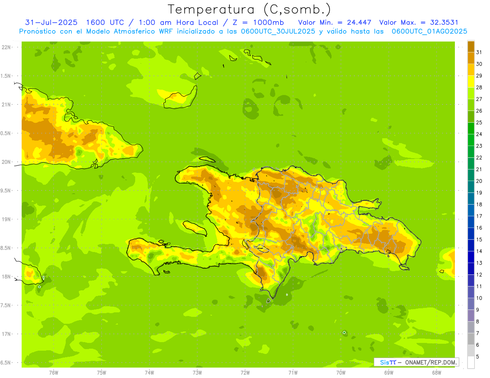
Task: Click the colorbar scale label "15"
Action: [x=479, y=239]
